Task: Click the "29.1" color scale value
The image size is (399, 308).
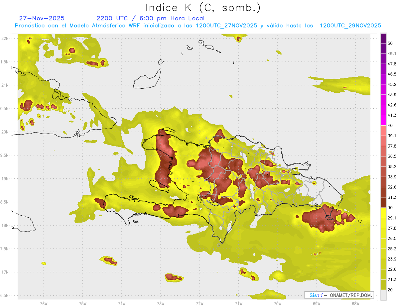Action: [x=392, y=218]
